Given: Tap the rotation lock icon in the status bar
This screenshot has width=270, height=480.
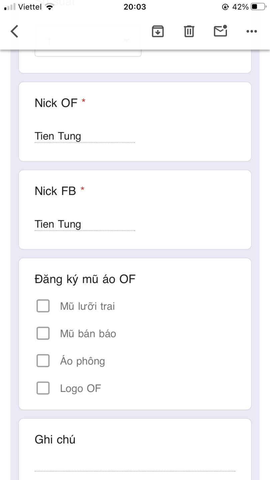Looking at the screenshot, I should pyautogui.click(x=226, y=7).
